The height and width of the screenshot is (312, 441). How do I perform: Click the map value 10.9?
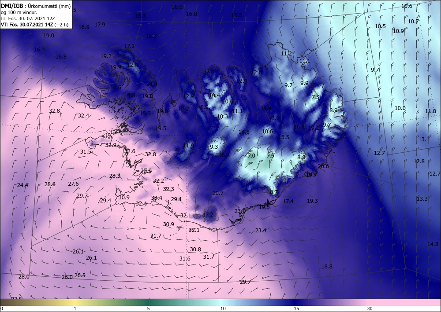[398, 31]
